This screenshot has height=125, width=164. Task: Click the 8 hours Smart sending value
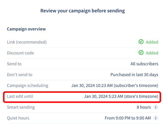pos(144,107)
